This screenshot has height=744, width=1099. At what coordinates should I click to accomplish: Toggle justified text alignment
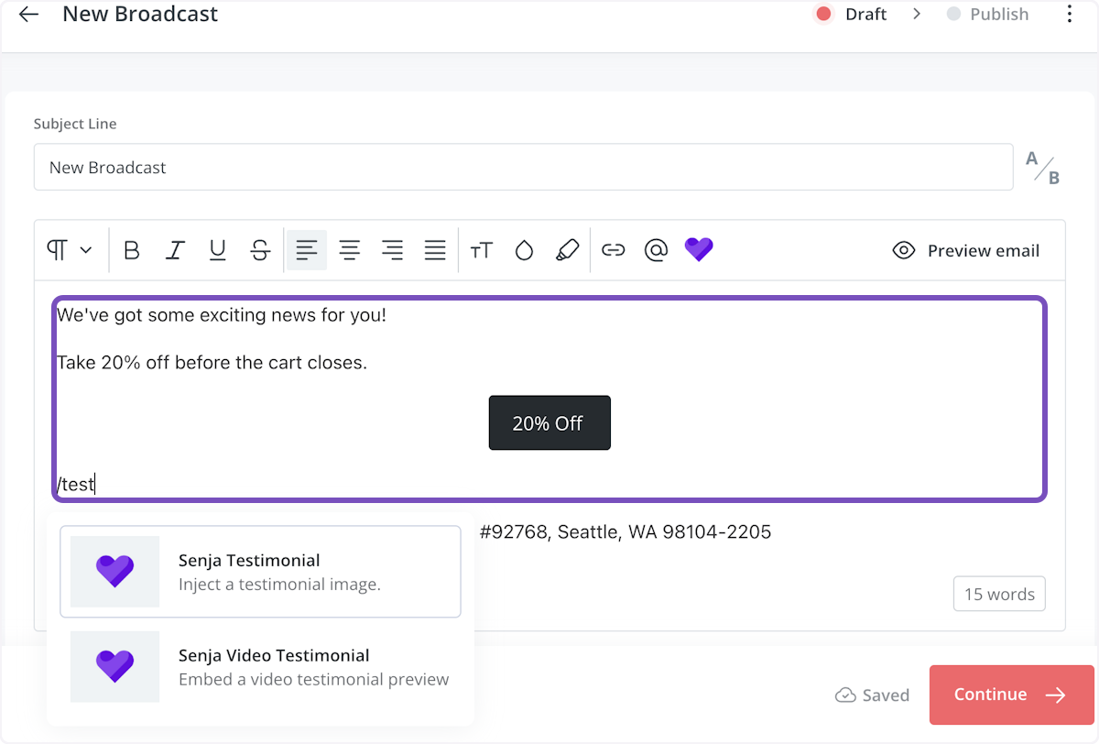pyautogui.click(x=435, y=249)
